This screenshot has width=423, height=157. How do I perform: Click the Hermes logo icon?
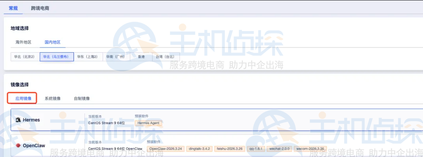click(18, 120)
